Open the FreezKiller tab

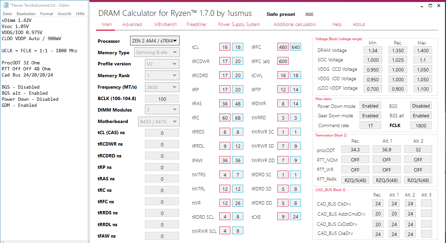(x=197, y=24)
